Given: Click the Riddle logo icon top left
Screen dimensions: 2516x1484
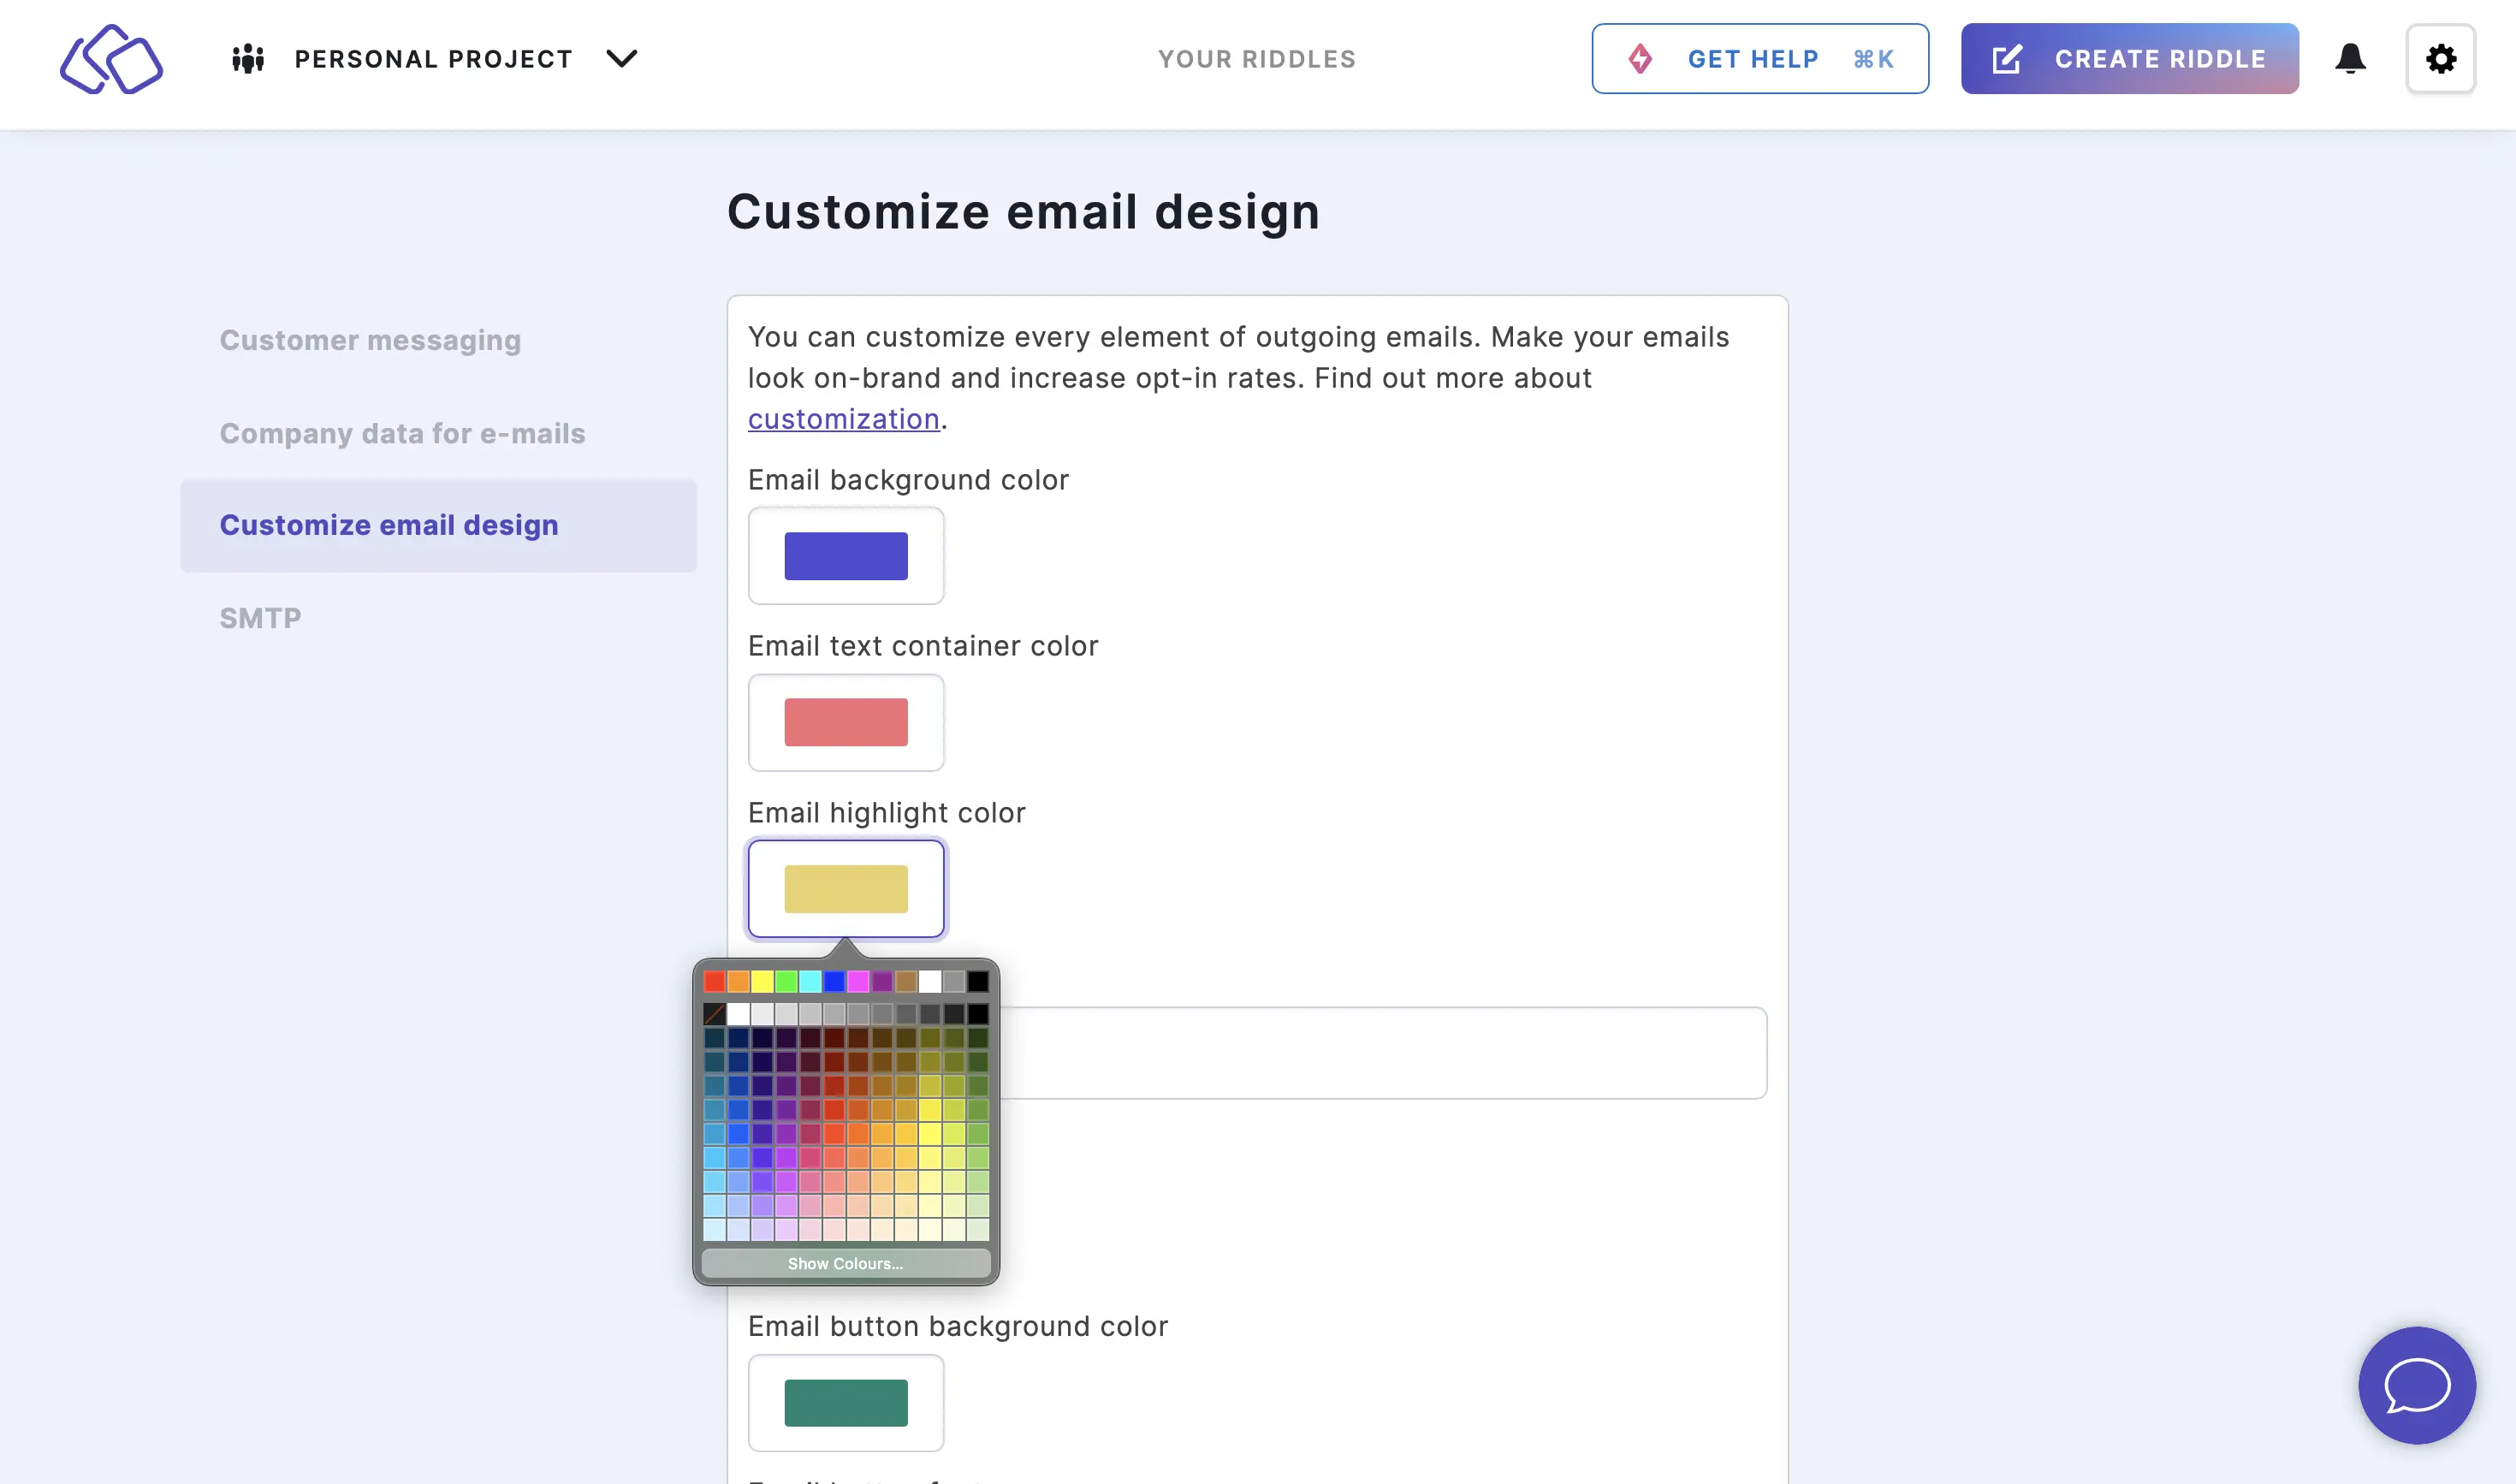Looking at the screenshot, I should pyautogui.click(x=111, y=58).
